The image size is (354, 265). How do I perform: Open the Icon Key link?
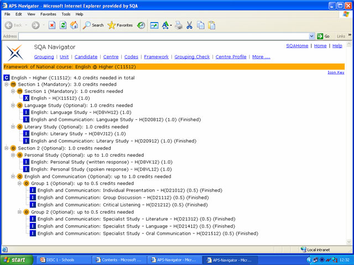(x=336, y=72)
